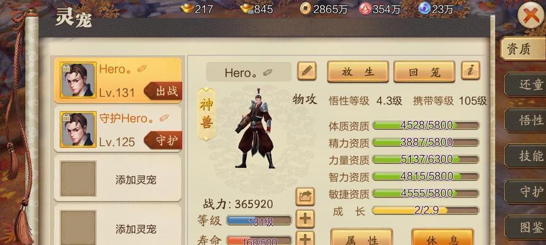Open the 技能 side tab
Viewport: 546px width, 245px height.
click(525, 156)
